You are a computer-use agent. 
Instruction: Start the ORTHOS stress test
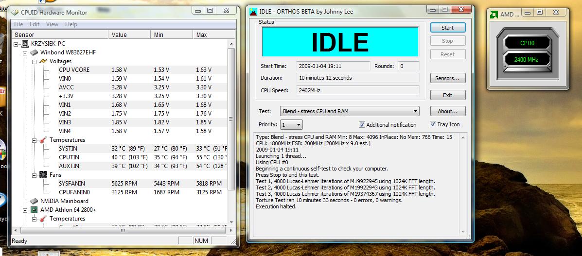click(x=448, y=28)
